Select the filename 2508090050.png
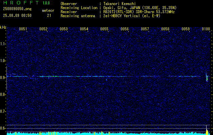 click(17, 9)
